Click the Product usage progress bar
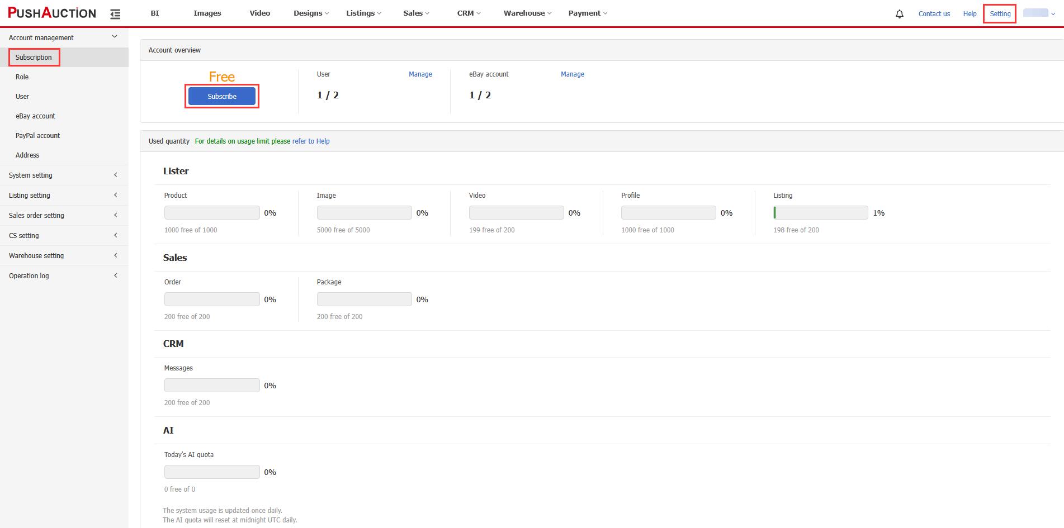Image resolution: width=1064 pixels, height=528 pixels. coord(212,212)
